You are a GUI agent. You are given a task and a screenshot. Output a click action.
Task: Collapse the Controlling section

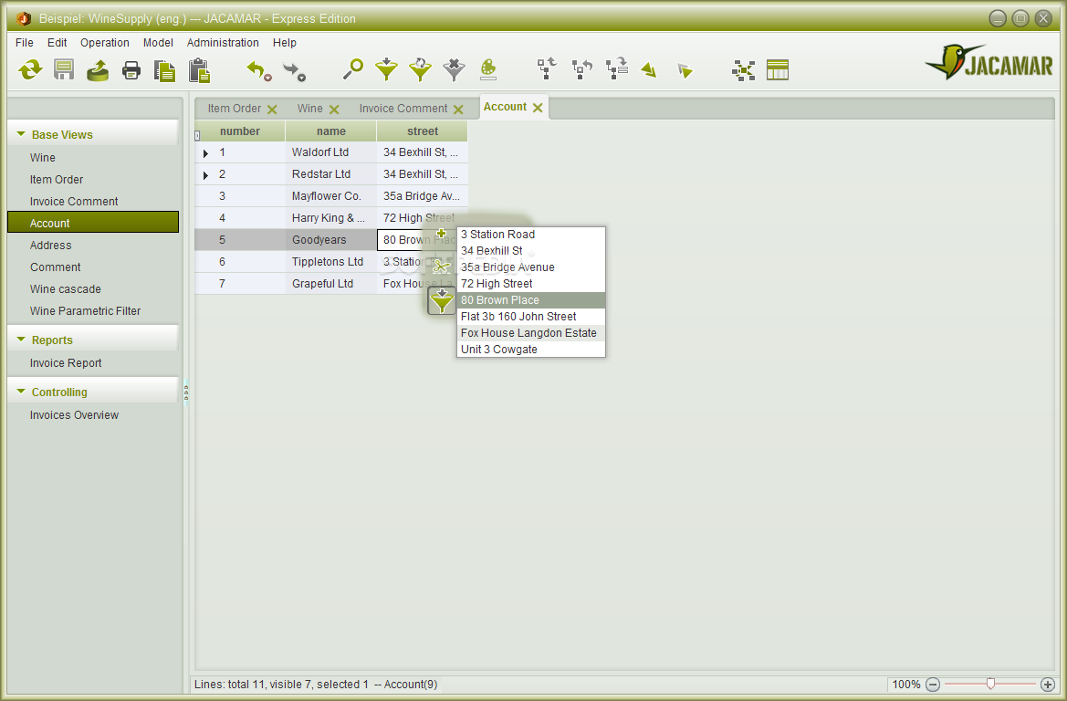[21, 392]
